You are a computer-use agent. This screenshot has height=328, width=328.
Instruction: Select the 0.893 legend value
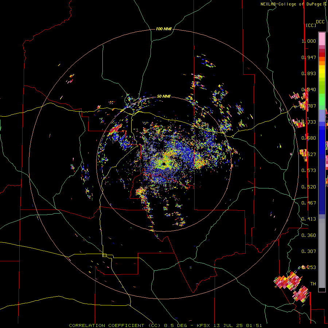[309, 73]
